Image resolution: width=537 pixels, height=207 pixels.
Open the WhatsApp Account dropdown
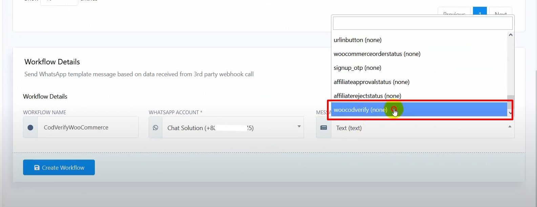click(232, 128)
